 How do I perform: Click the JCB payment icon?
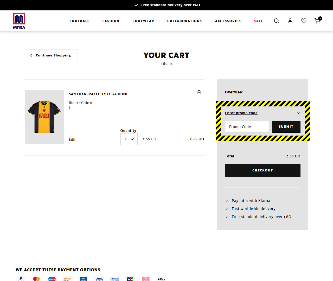pos(130,279)
